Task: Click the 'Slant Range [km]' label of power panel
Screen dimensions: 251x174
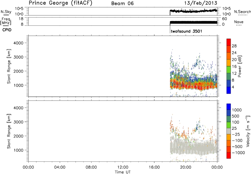Action: tap(9, 66)
